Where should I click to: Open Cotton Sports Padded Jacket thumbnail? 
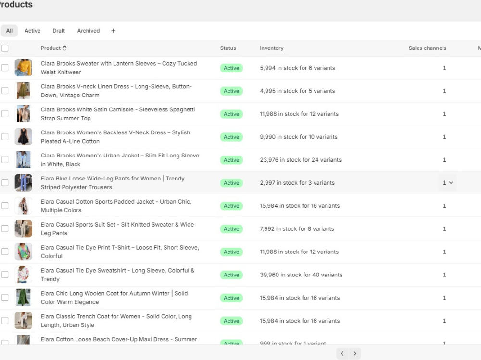pyautogui.click(x=23, y=205)
